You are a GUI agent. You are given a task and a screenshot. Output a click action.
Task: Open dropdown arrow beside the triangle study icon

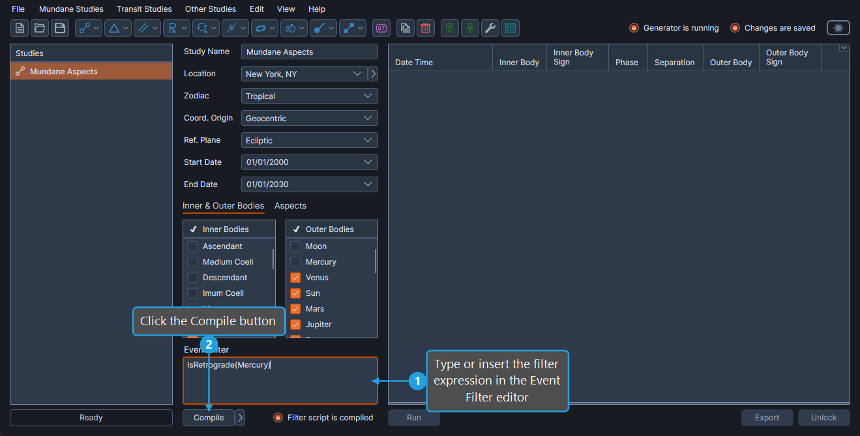(x=126, y=28)
